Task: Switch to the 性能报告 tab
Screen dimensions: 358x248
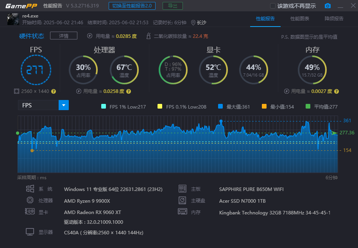Action: click(x=265, y=19)
